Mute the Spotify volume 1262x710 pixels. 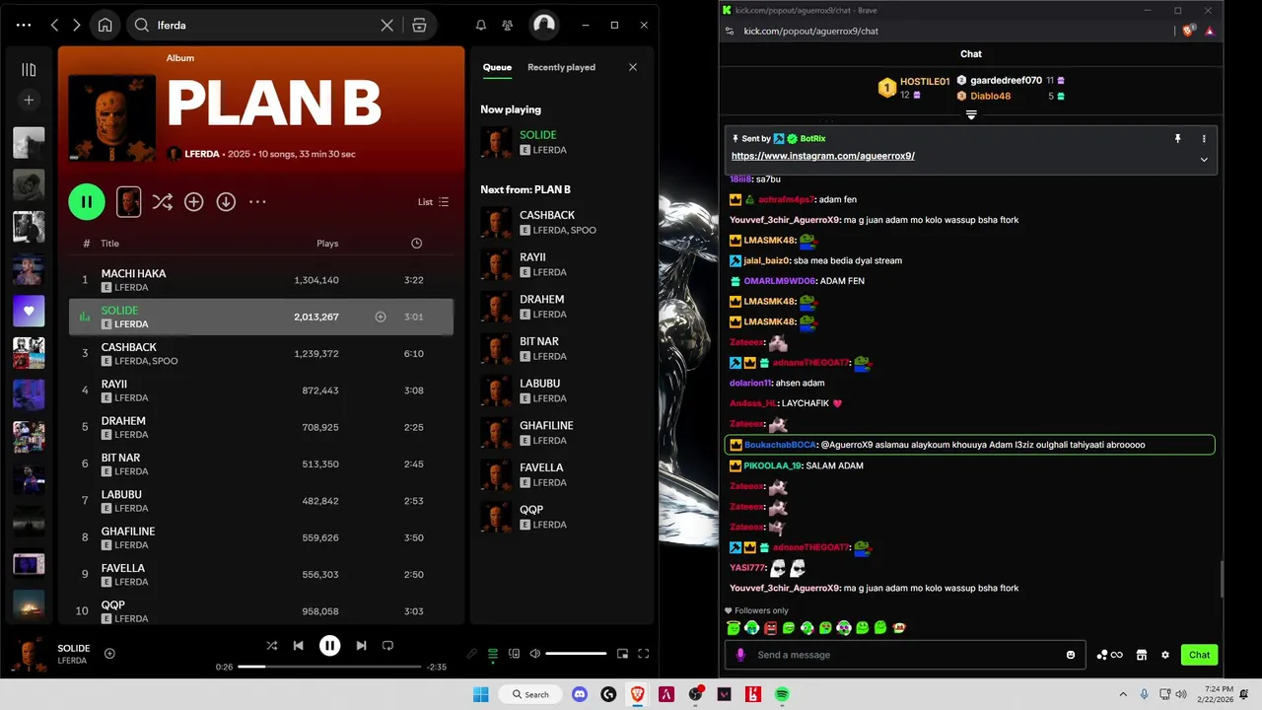point(534,654)
